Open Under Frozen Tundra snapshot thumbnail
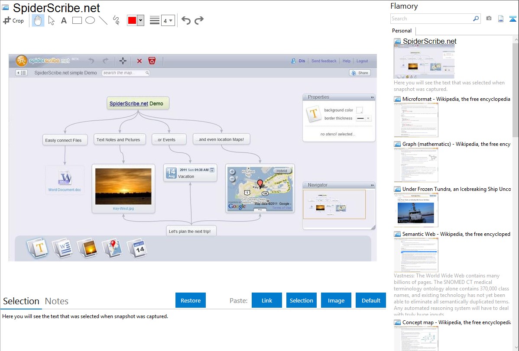 tap(416, 210)
